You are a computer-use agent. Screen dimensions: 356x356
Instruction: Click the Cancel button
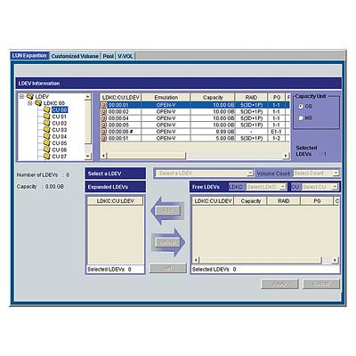[x=321, y=284]
